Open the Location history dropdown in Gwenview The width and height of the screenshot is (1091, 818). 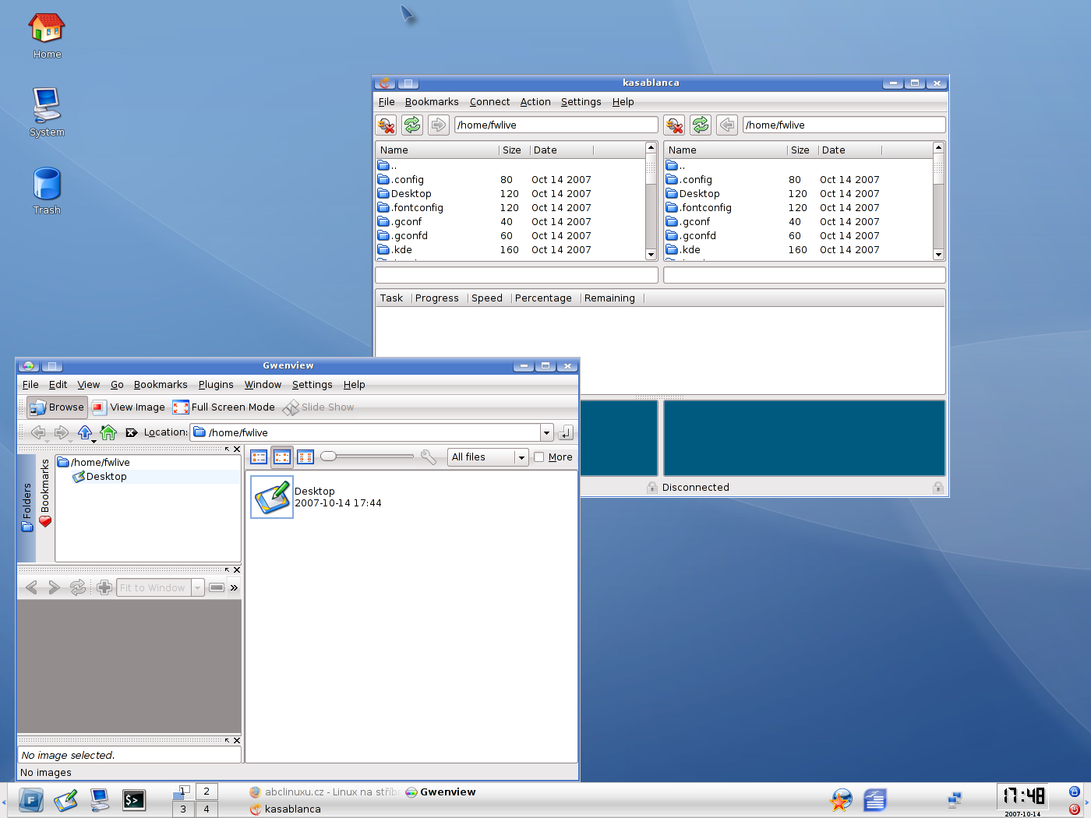[x=547, y=432]
